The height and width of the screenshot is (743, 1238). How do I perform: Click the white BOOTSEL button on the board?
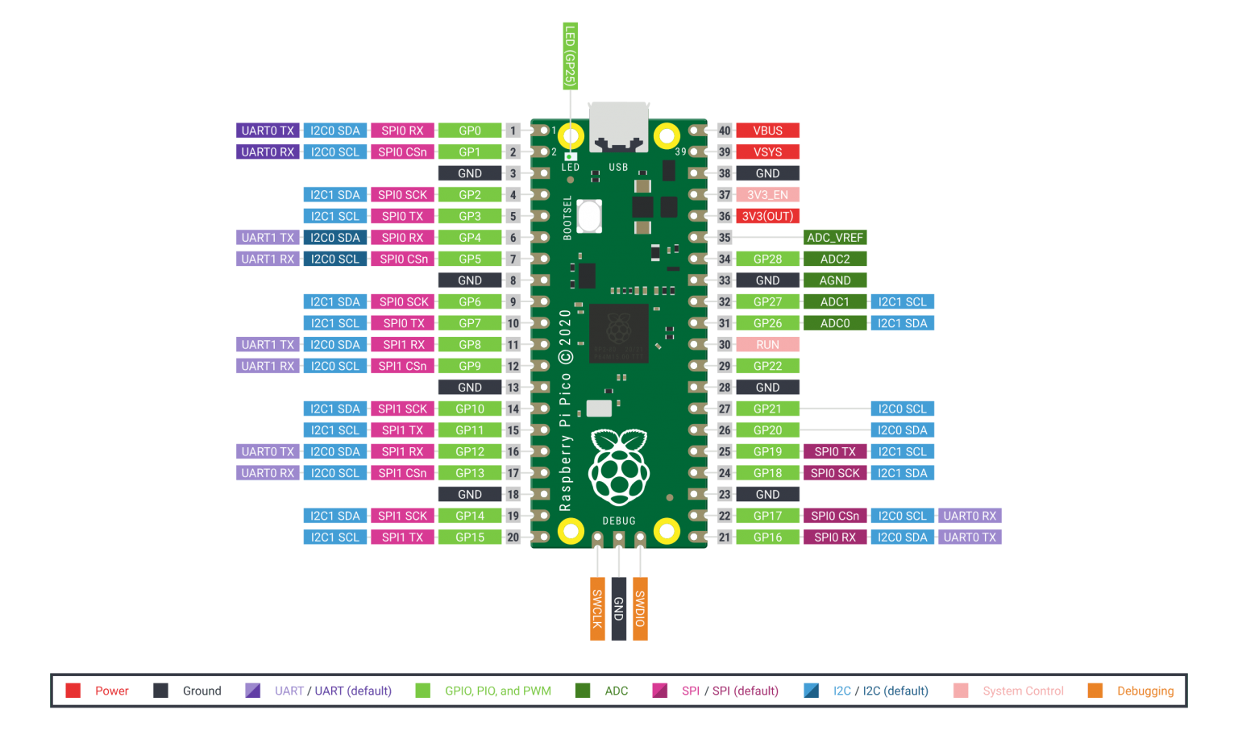click(589, 216)
